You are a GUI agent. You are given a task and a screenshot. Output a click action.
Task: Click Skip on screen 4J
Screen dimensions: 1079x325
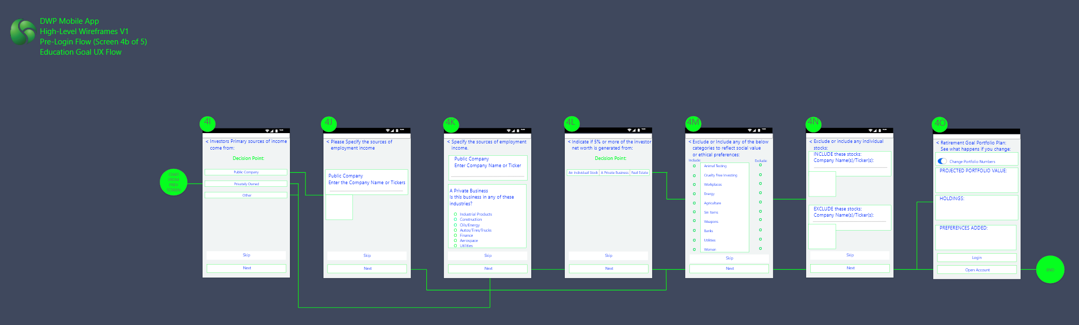tap(367, 256)
